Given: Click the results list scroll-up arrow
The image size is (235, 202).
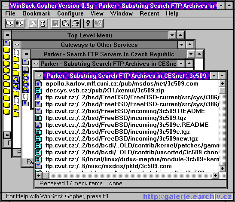Looking at the screenshot, I should pyautogui.click(x=222, y=83).
